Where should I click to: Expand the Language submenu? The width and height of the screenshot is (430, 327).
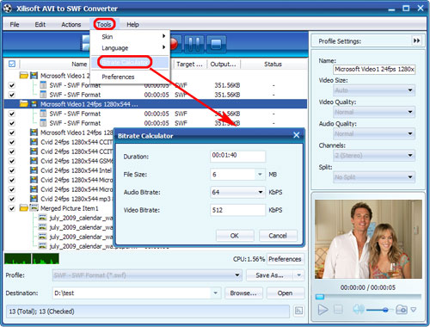(x=131, y=48)
